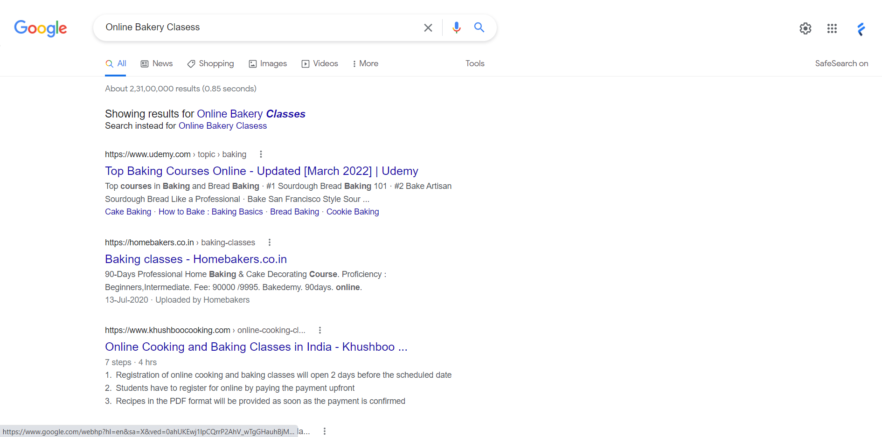Open the Cake Baking sitelink

click(128, 212)
